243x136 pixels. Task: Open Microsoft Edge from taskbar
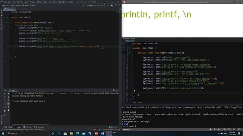pos(77,133)
